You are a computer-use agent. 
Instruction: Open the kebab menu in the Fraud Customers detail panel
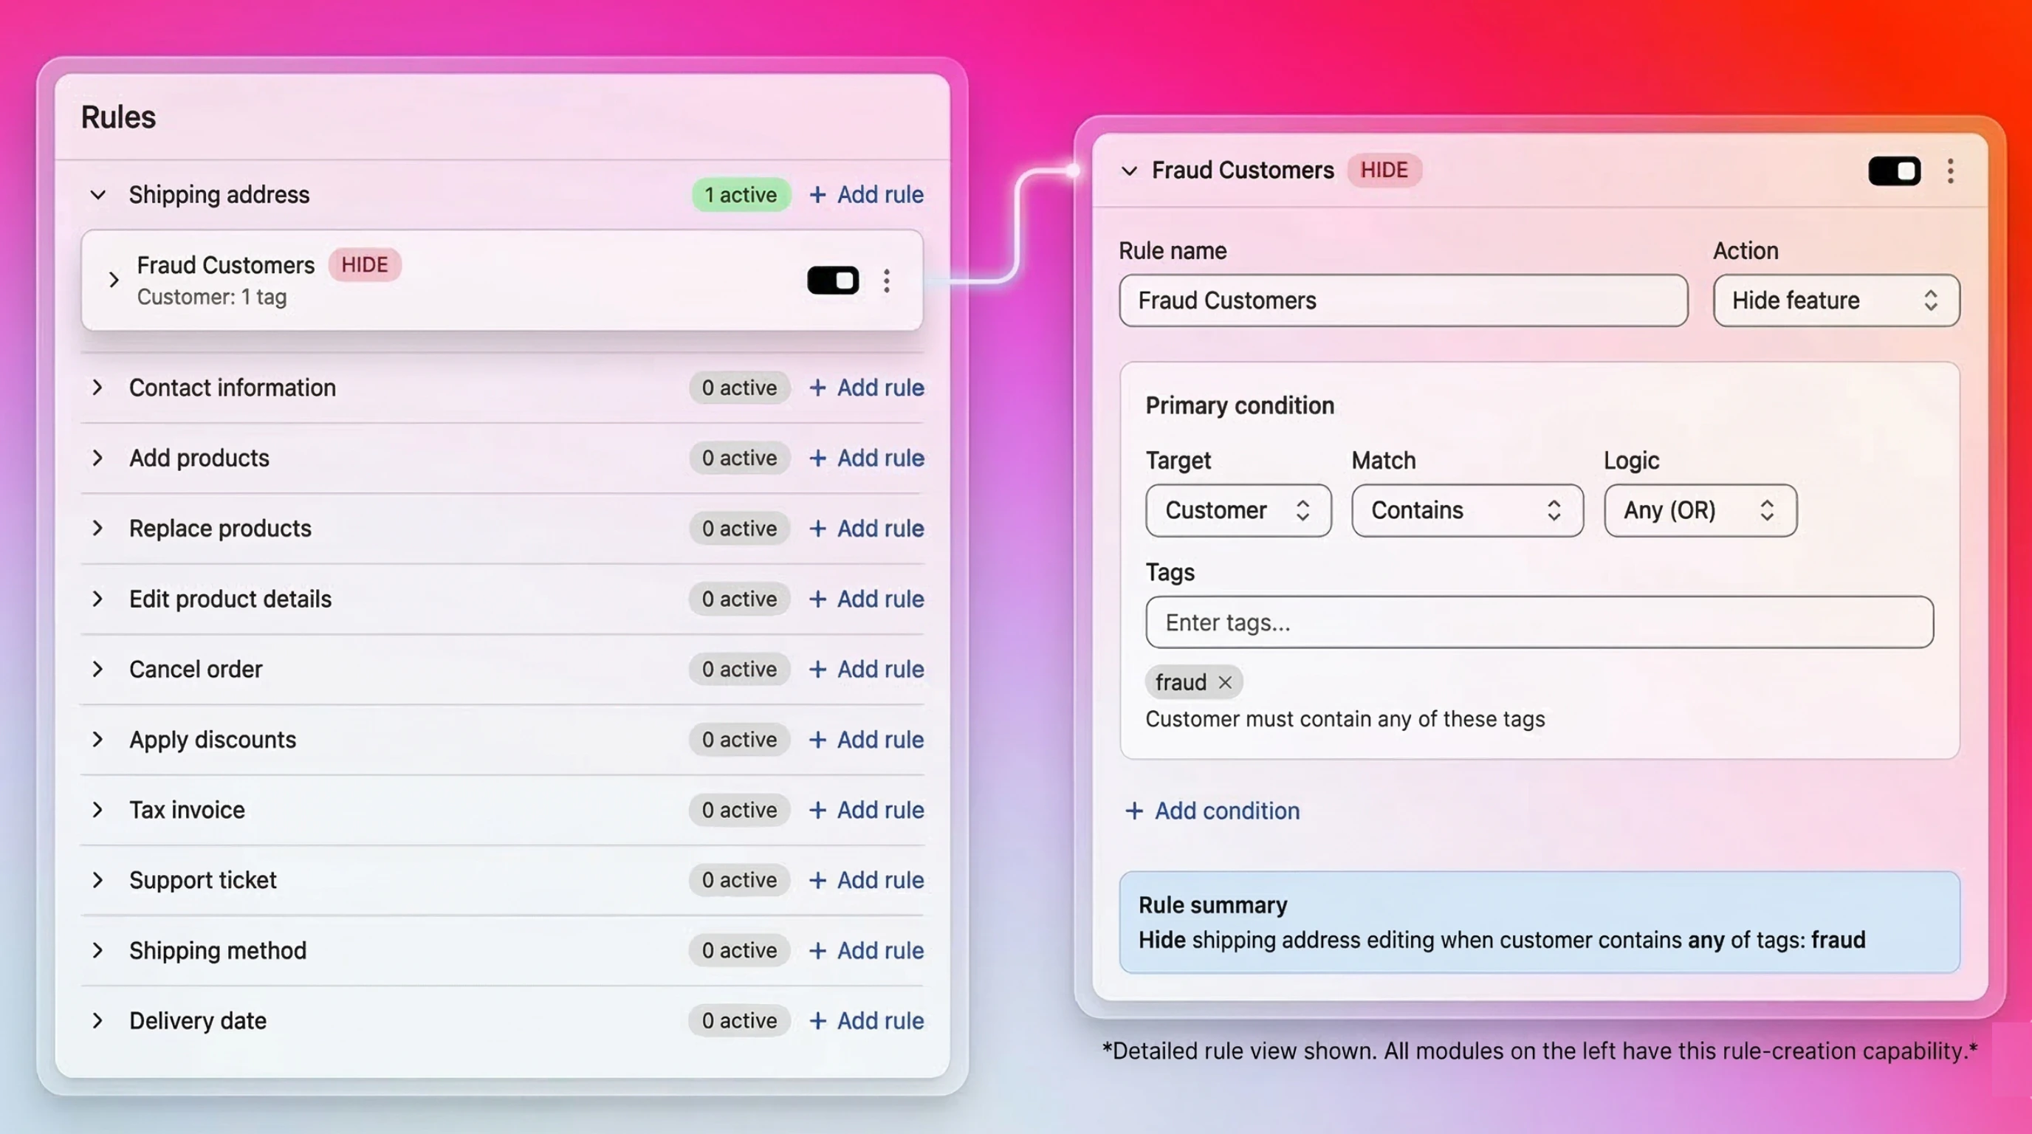[1950, 171]
